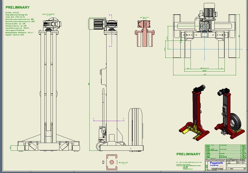Click the vertical purple section line near gearbox

(x=112, y=31)
